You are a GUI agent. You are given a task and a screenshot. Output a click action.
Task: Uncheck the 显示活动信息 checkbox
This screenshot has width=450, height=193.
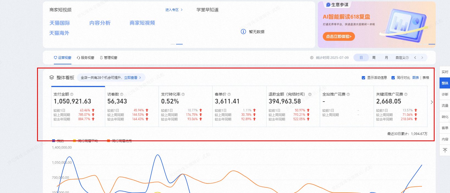pos(363,78)
